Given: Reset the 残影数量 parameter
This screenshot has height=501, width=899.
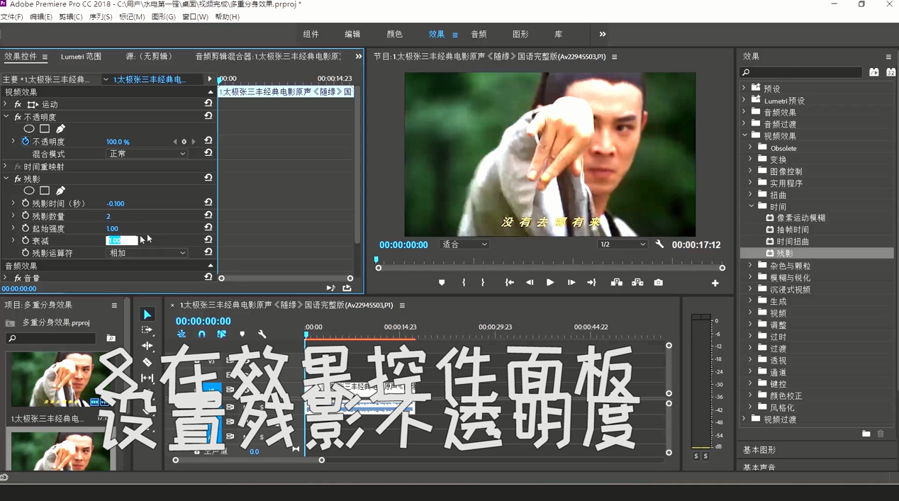Looking at the screenshot, I should [x=208, y=215].
